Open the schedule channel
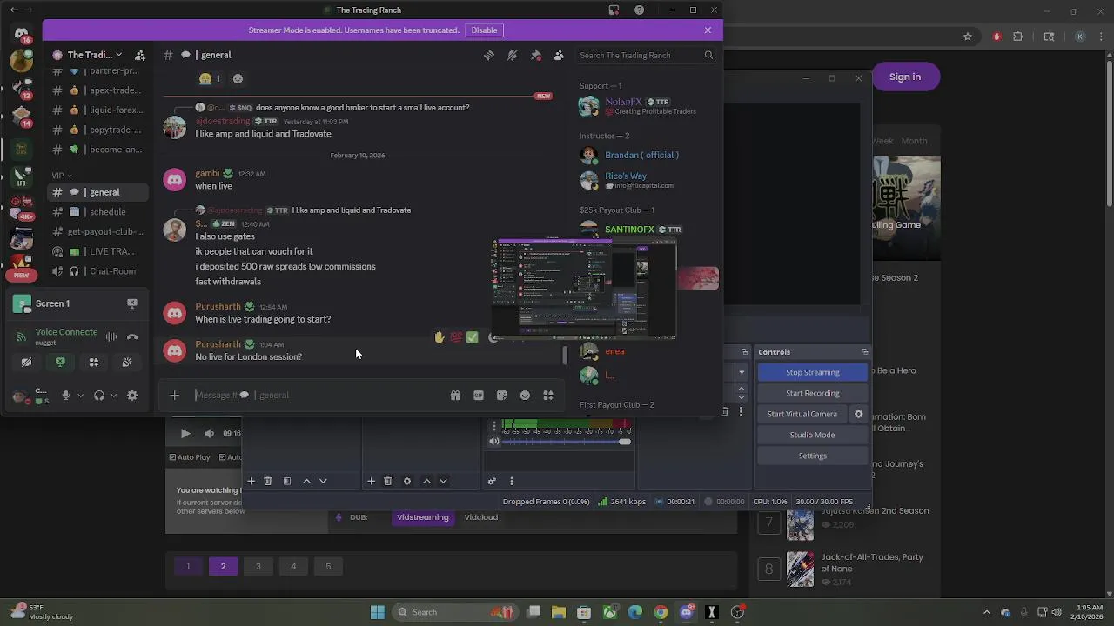Viewport: 1114px width, 626px height. tap(96, 212)
